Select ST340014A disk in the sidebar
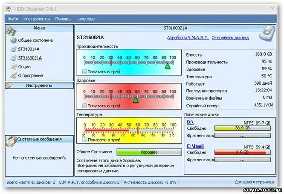 tap(29, 49)
